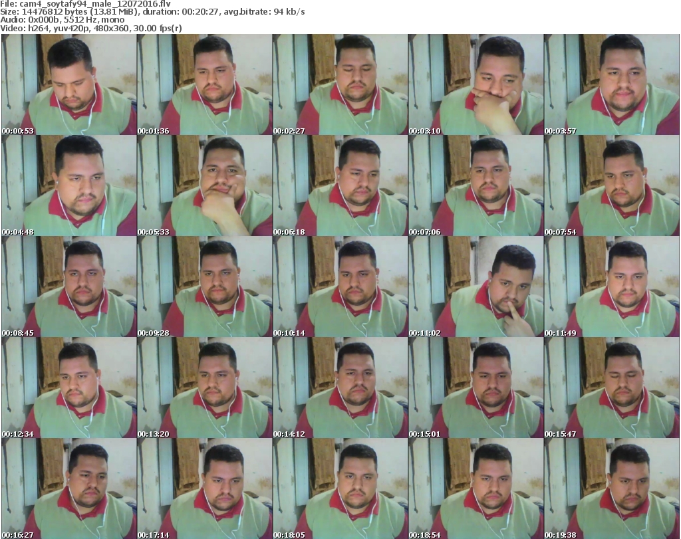Open the frame stamped 00:07:54

[x=612, y=185]
